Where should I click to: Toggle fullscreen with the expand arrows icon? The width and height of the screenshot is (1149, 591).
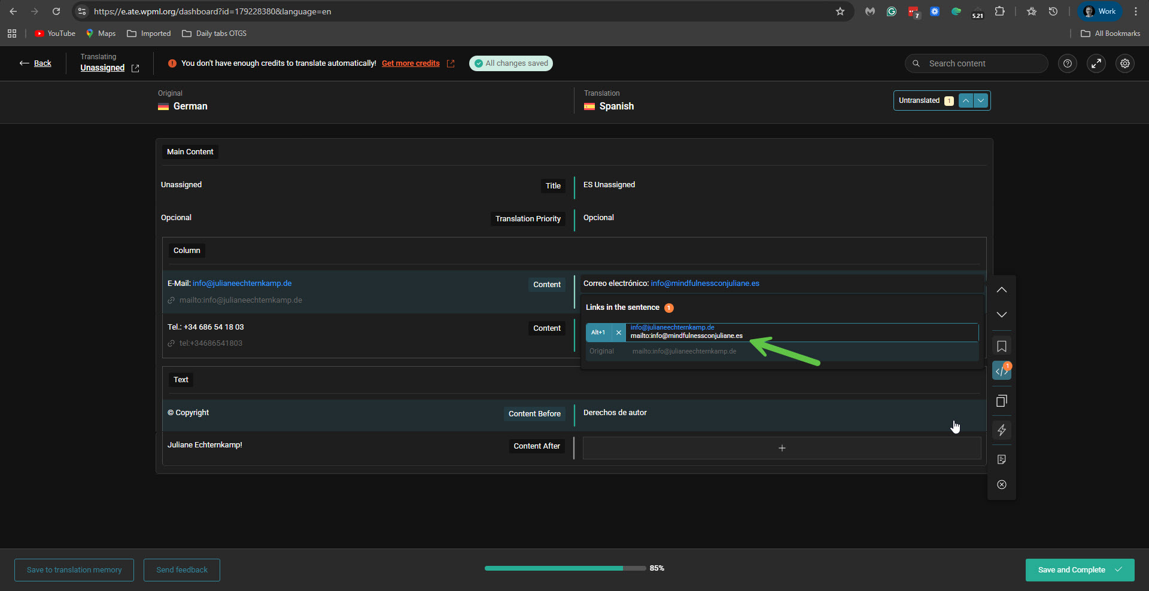point(1096,63)
